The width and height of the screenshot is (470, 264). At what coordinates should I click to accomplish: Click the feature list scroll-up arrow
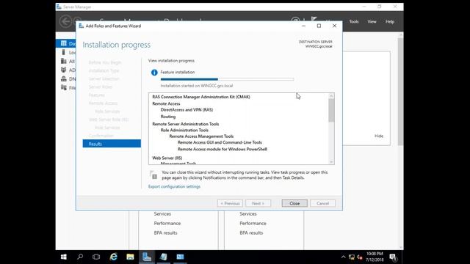click(x=331, y=96)
